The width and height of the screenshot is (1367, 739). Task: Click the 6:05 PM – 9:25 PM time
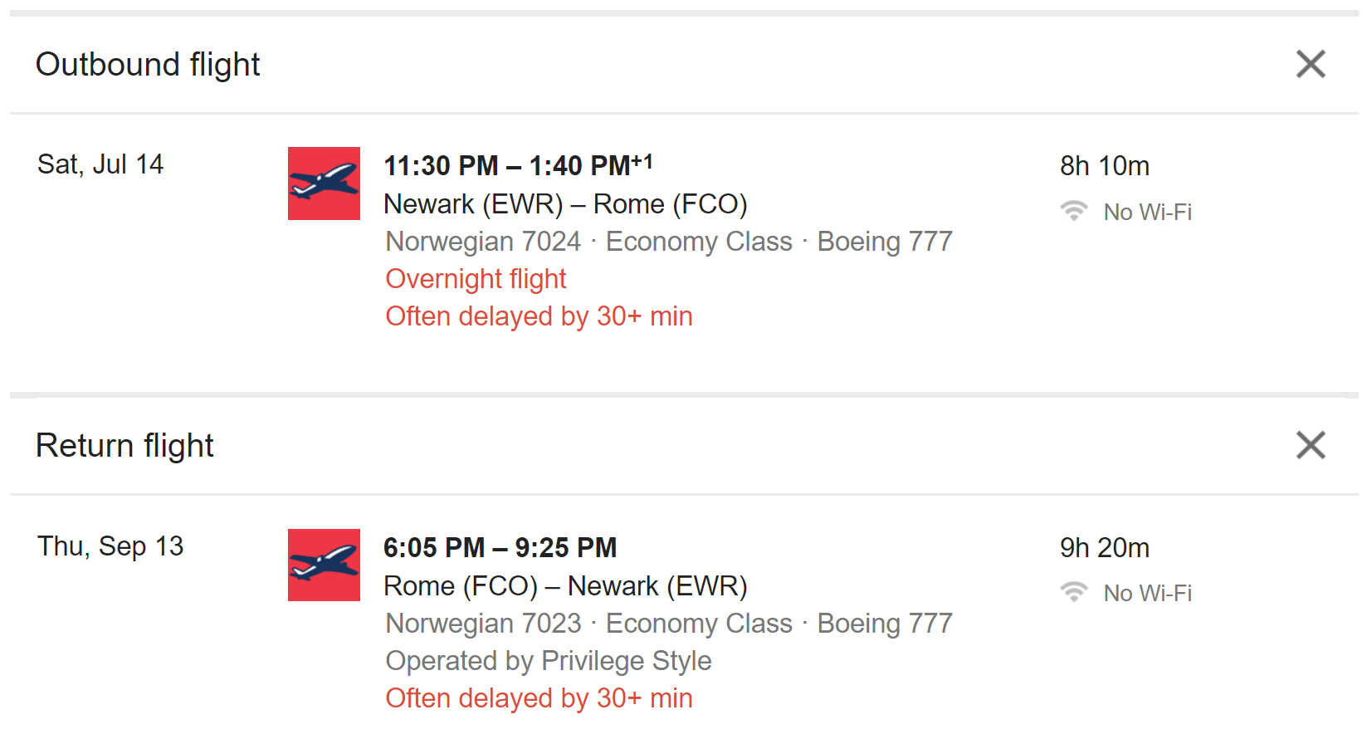click(x=500, y=548)
